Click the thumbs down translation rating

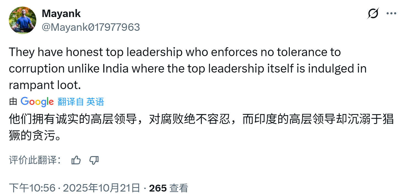coord(94,160)
